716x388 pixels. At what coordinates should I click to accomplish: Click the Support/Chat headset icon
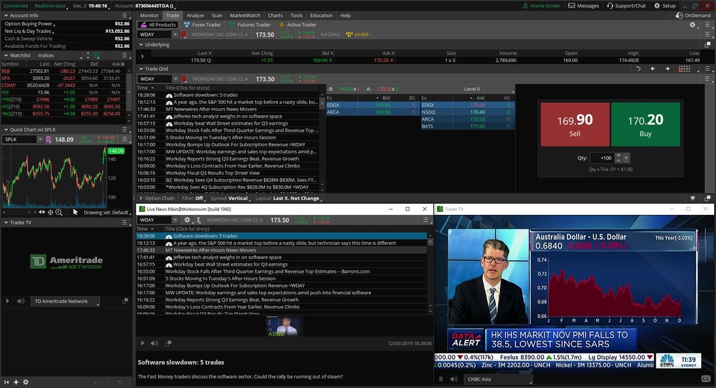point(610,5)
